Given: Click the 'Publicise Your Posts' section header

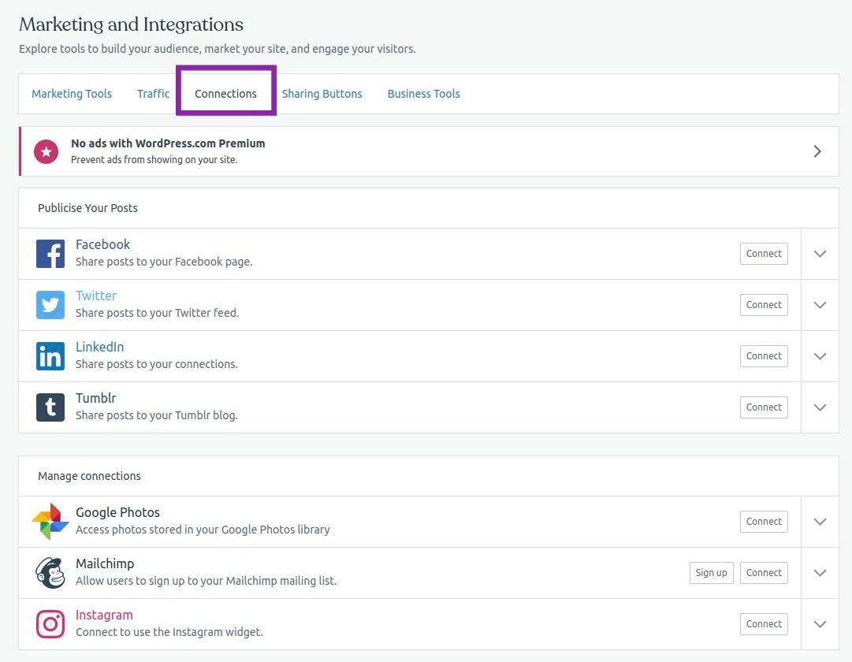Looking at the screenshot, I should pyautogui.click(x=87, y=208).
